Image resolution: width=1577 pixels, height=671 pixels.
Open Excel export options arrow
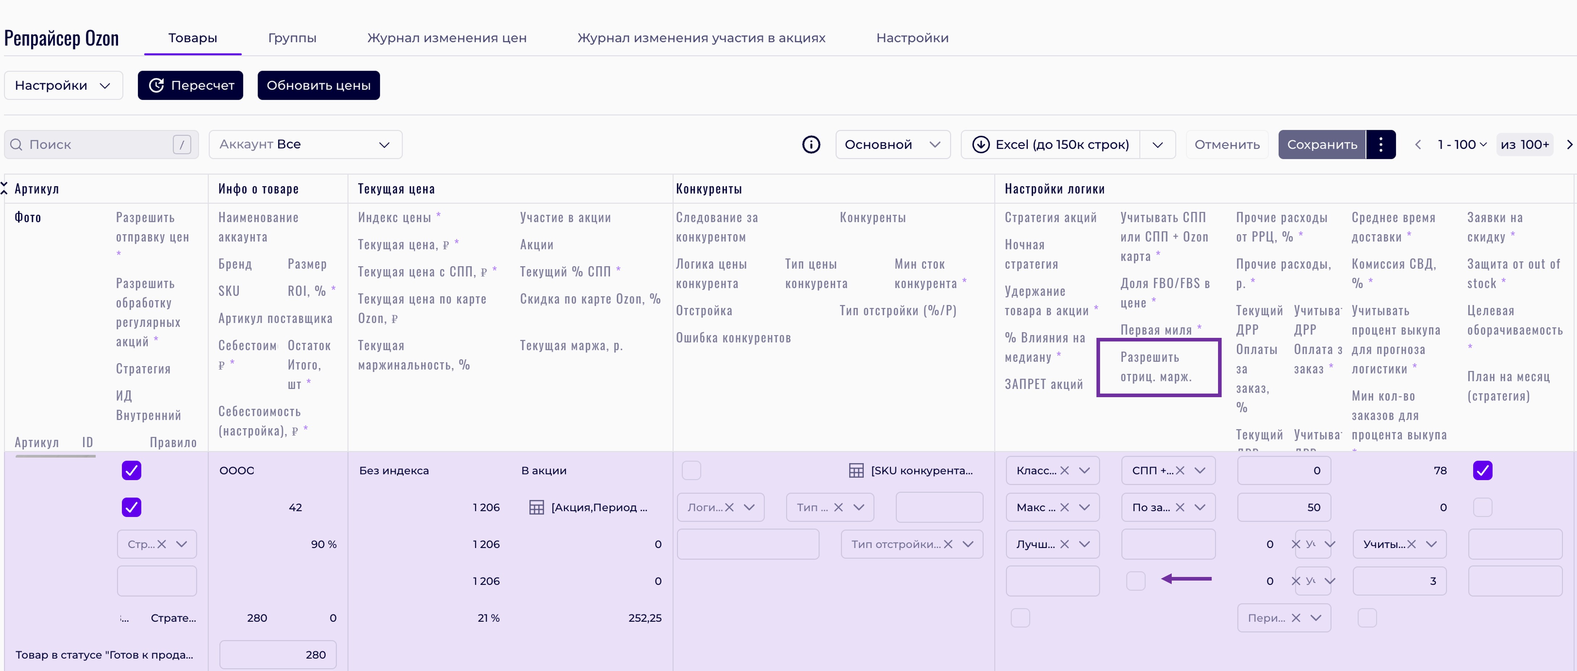pos(1157,144)
